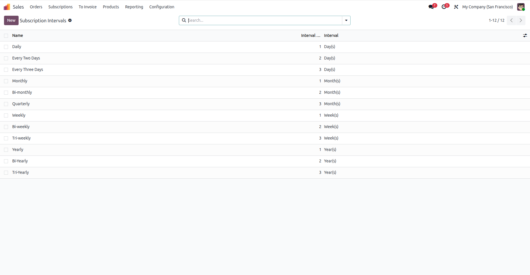Open the Tri-weekly interval record
This screenshot has height=275, width=530.
(21, 138)
